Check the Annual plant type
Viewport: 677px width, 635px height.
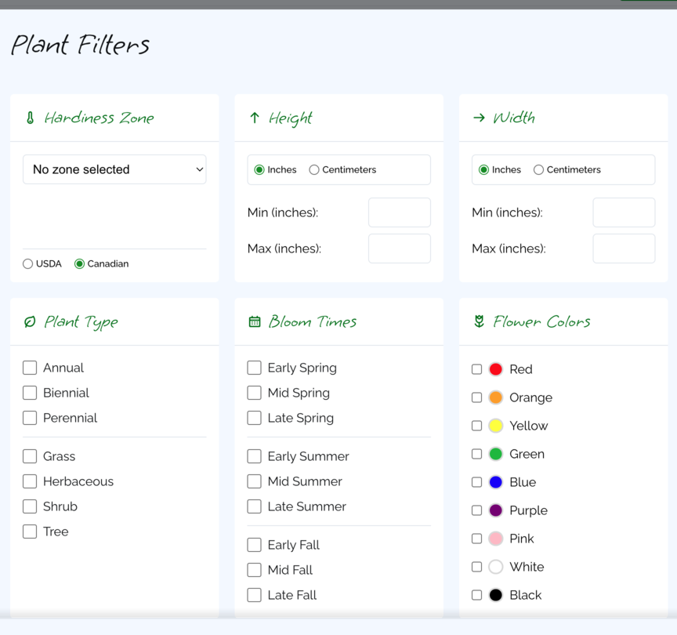click(x=29, y=368)
